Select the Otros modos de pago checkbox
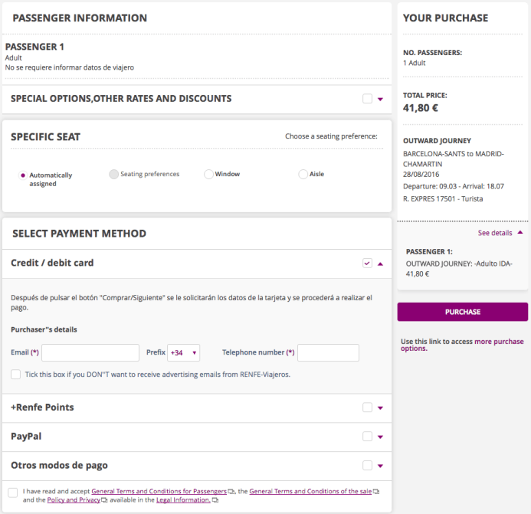Image resolution: width=531 pixels, height=514 pixels. (367, 466)
